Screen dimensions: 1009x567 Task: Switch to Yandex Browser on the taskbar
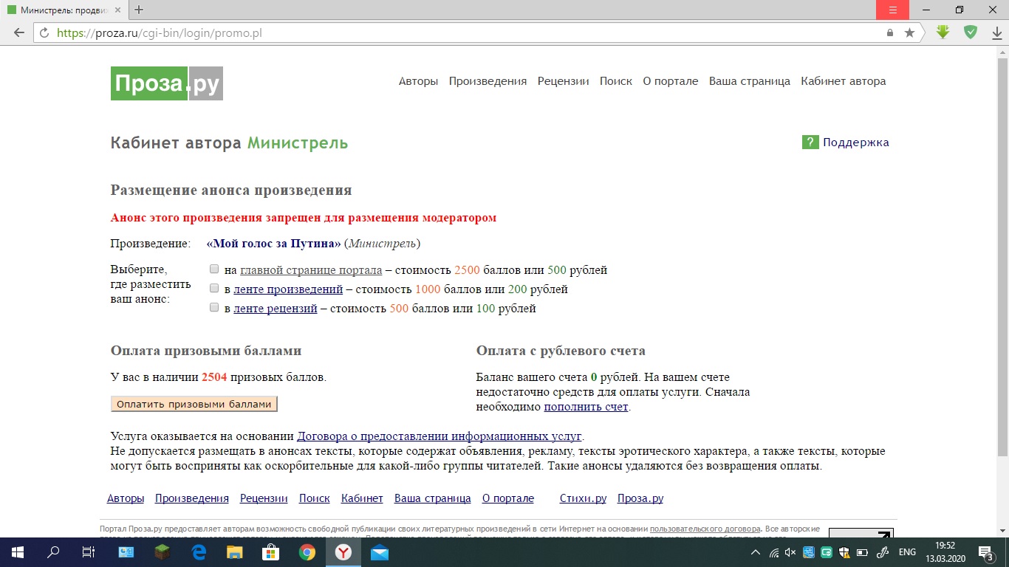343,552
